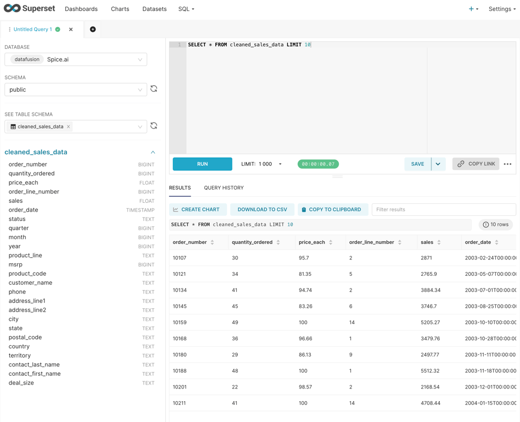Image resolution: width=520 pixels, height=422 pixels.
Task: Open the plus create-new menu
Action: pyautogui.click(x=473, y=9)
